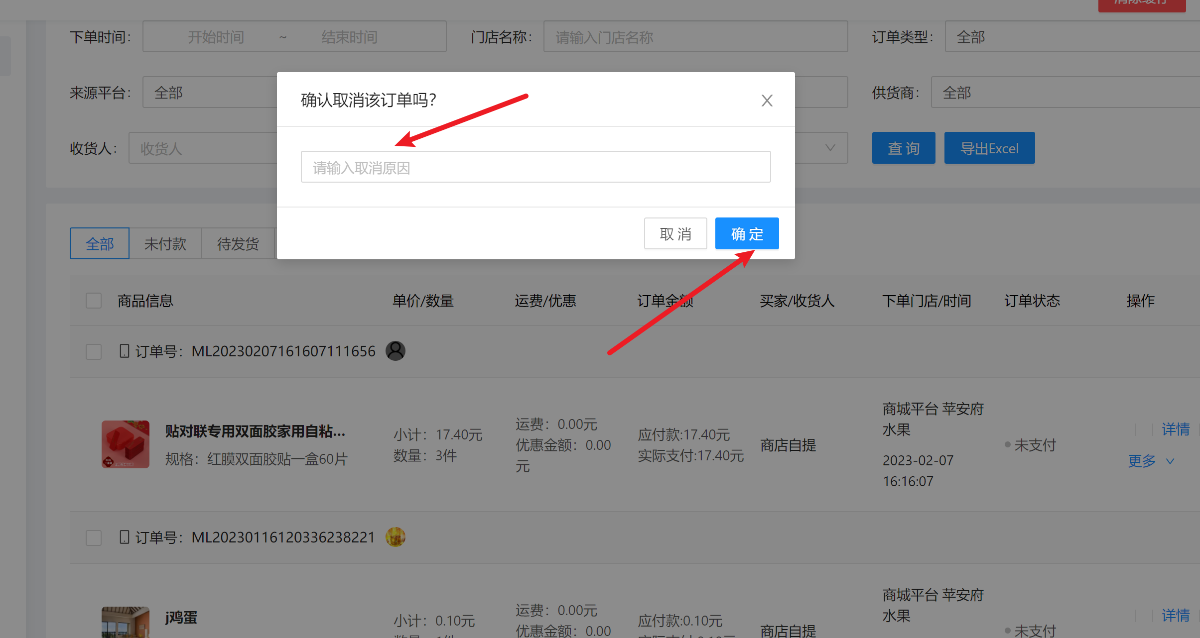The height and width of the screenshot is (638, 1200).
Task: Click 取消 button in the dialog
Action: (x=675, y=234)
